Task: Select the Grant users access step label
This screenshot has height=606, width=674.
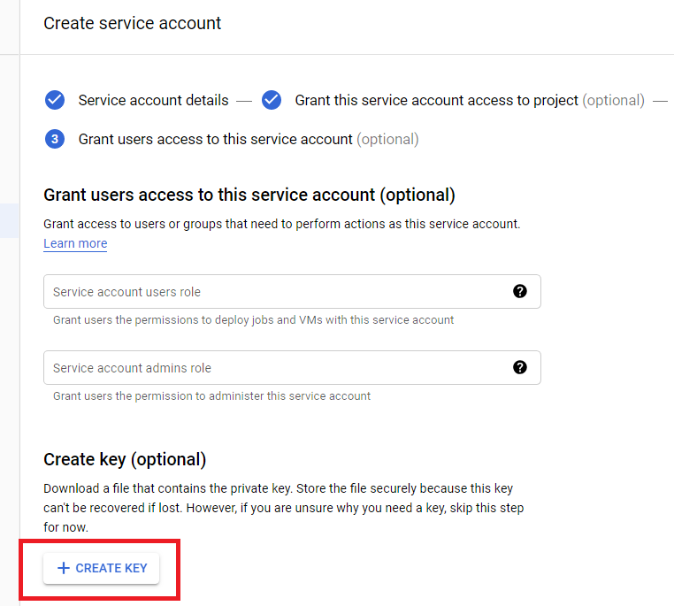Action: (215, 139)
